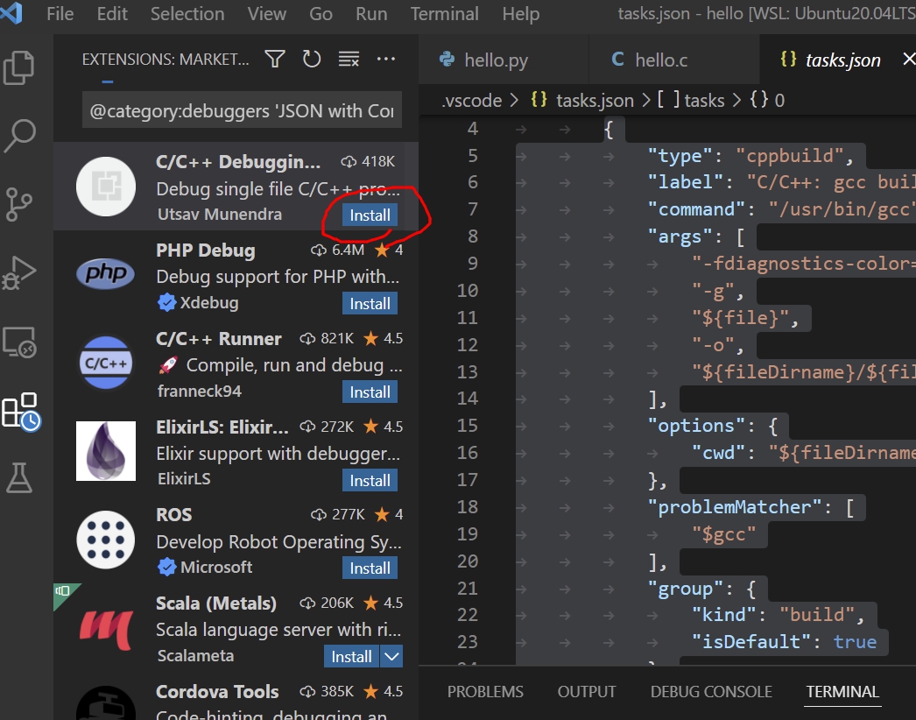Click the Xdebug verified publisher badge

click(x=166, y=303)
